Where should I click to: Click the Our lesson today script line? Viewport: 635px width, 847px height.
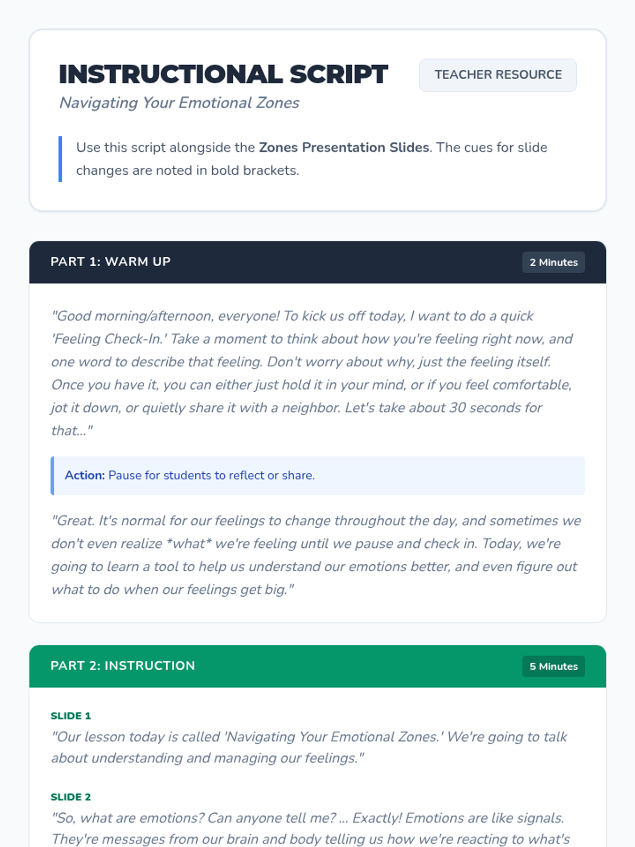309,747
